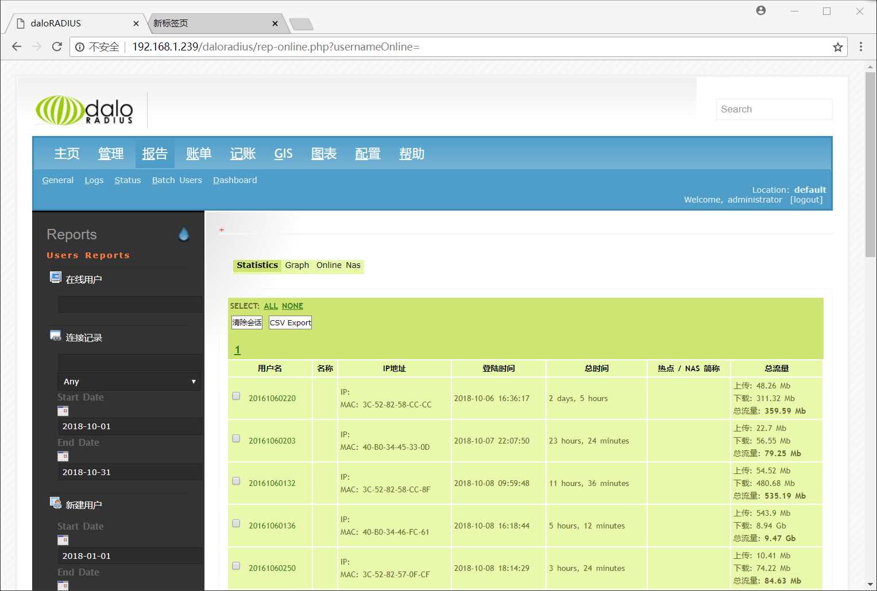
Task: Click the water drop icon beside Reports
Action: tap(183, 234)
